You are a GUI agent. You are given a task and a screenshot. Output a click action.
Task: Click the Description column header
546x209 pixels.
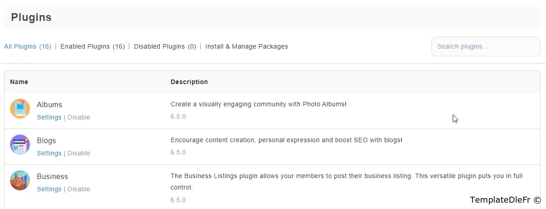pyautogui.click(x=189, y=82)
